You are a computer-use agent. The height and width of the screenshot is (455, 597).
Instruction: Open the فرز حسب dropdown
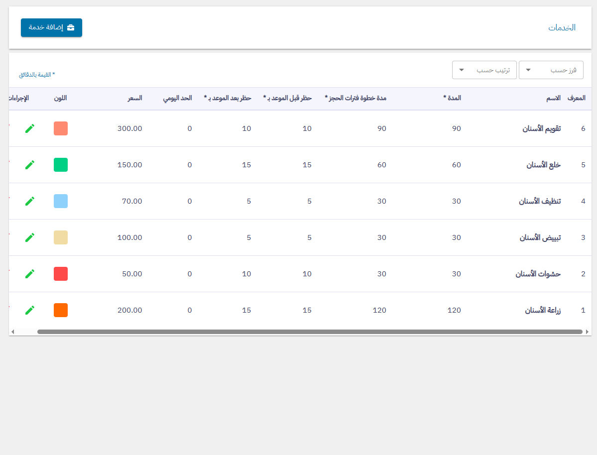[551, 70]
